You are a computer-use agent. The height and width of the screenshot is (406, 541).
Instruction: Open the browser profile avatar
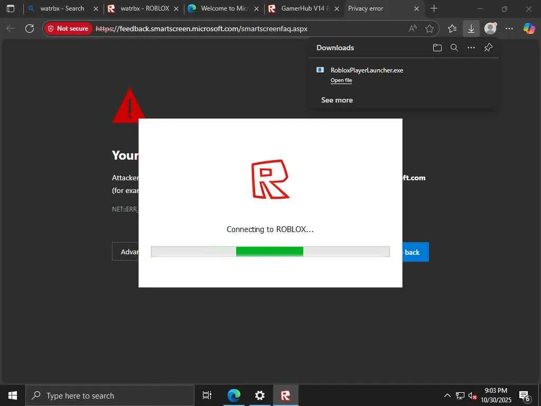[x=490, y=29]
